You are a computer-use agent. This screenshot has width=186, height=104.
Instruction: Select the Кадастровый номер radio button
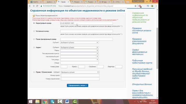(34, 23)
